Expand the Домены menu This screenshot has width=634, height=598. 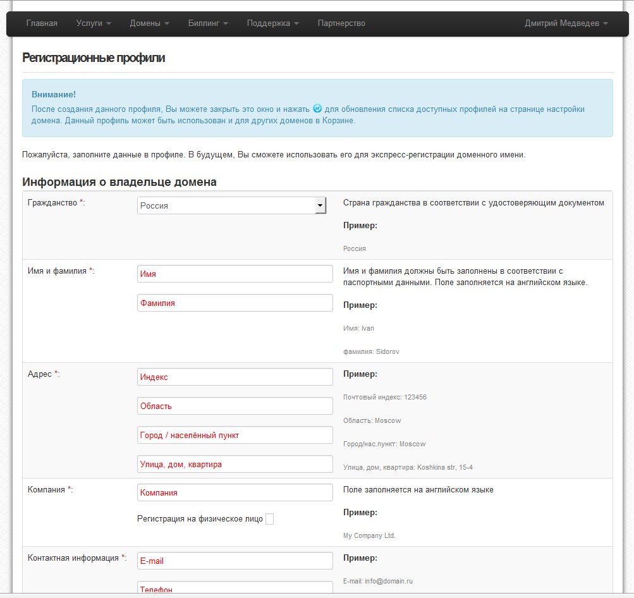click(149, 23)
